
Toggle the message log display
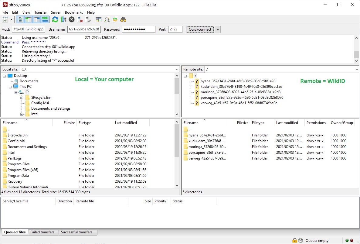click(x=20, y=19)
